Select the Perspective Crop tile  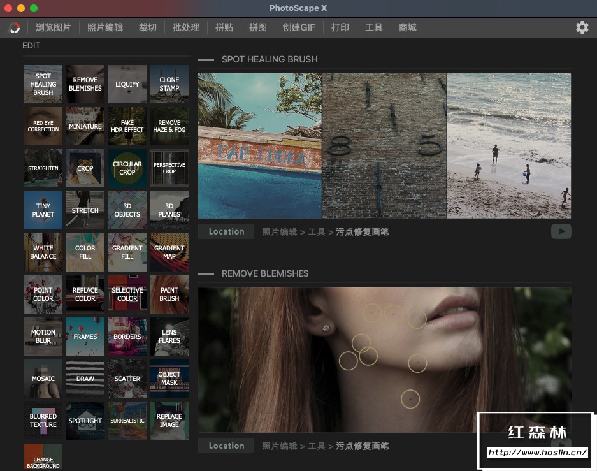coord(169,168)
